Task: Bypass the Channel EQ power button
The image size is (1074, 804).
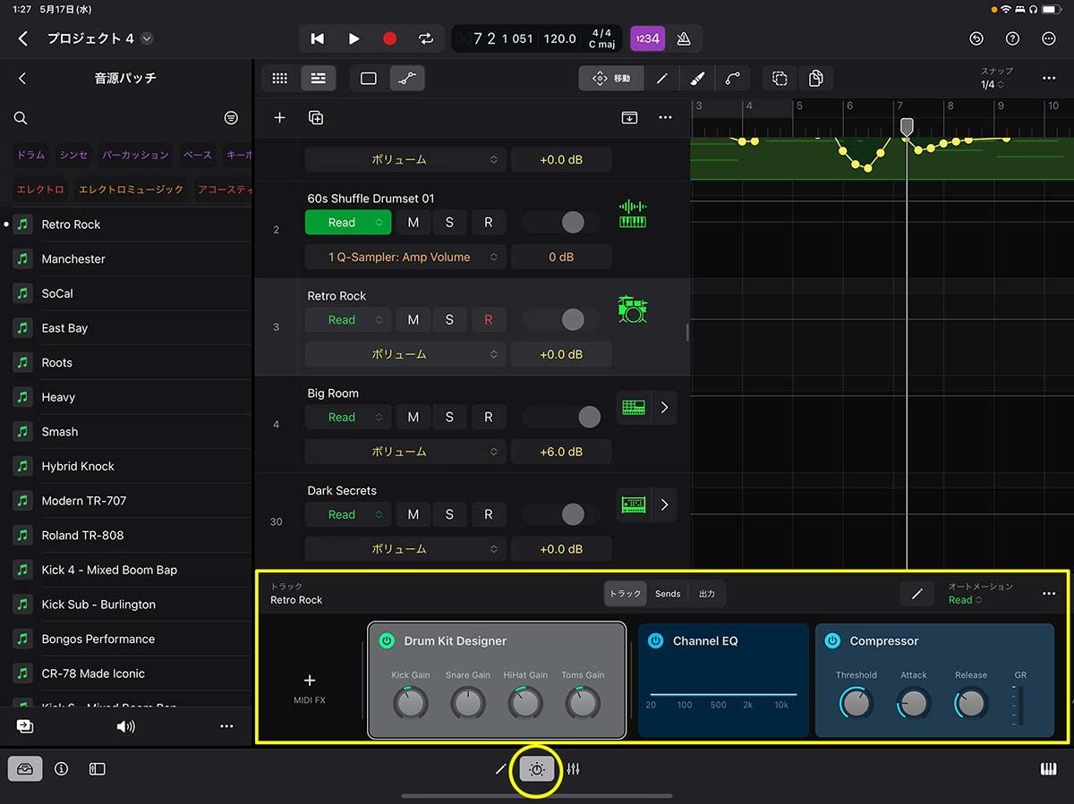Action: (x=655, y=641)
